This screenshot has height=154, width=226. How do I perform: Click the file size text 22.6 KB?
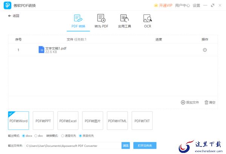coord(51,52)
